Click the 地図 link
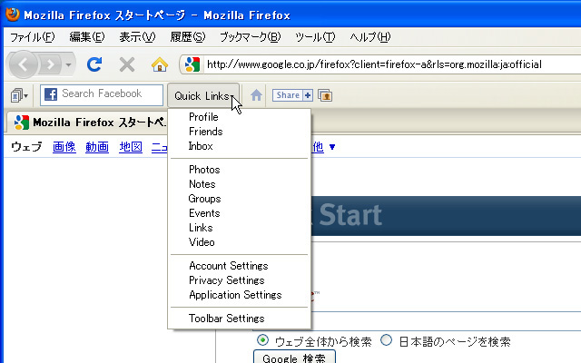The width and height of the screenshot is (581, 363). pos(131,147)
